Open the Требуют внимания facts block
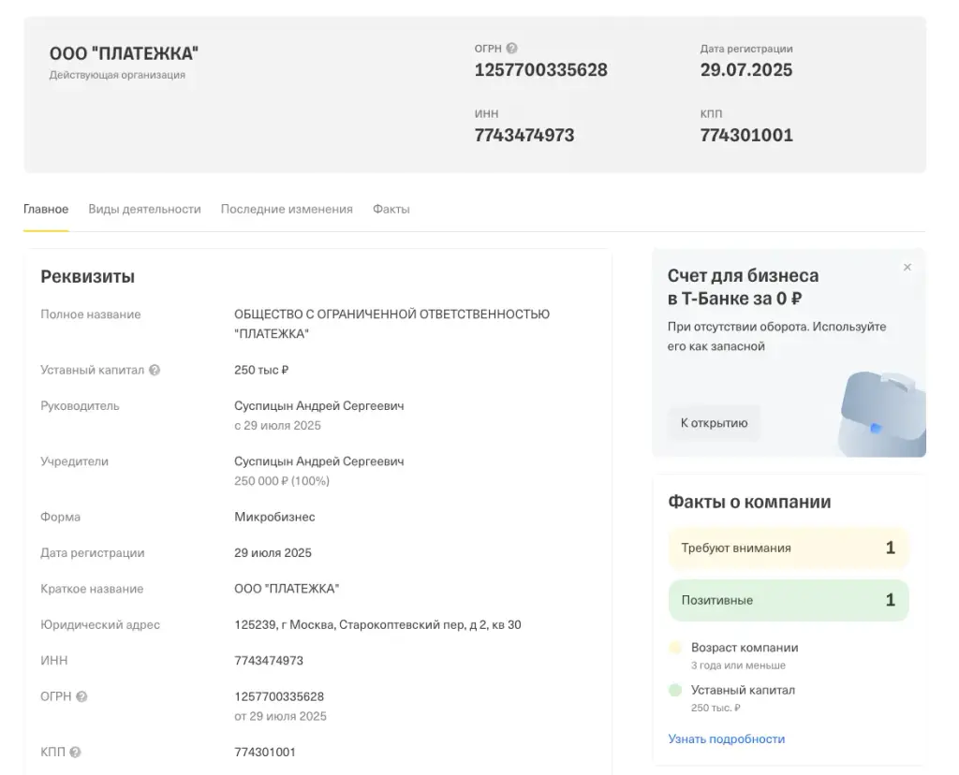Viewport: 959px width, 775px height. click(789, 548)
